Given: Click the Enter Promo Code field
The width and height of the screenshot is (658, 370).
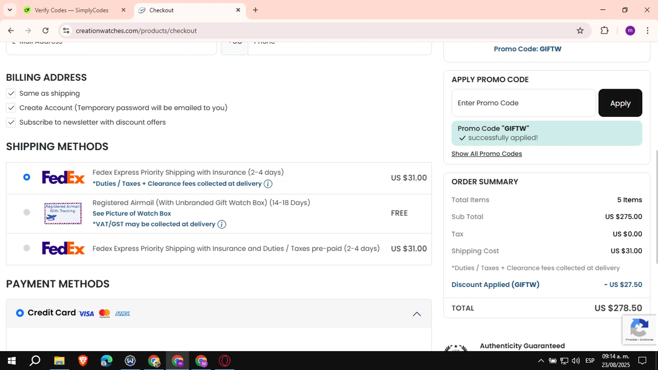Looking at the screenshot, I should coord(523,103).
